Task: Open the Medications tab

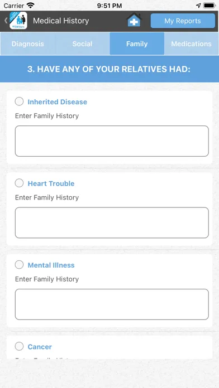Action: (191, 44)
